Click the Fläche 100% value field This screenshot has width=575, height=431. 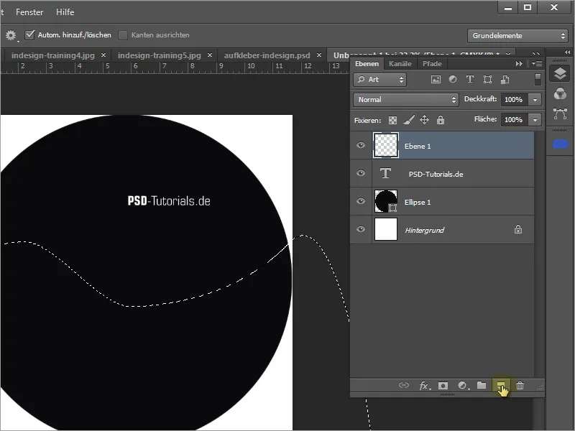pos(514,120)
